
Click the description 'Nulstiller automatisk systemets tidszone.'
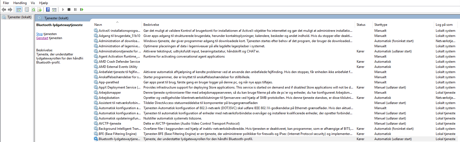tap(173, 118)
